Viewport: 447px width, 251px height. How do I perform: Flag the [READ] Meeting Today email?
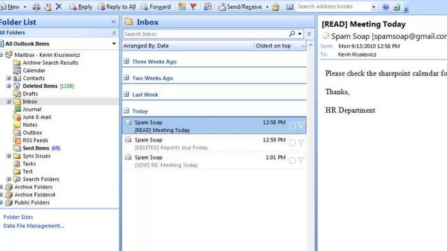coord(301,125)
